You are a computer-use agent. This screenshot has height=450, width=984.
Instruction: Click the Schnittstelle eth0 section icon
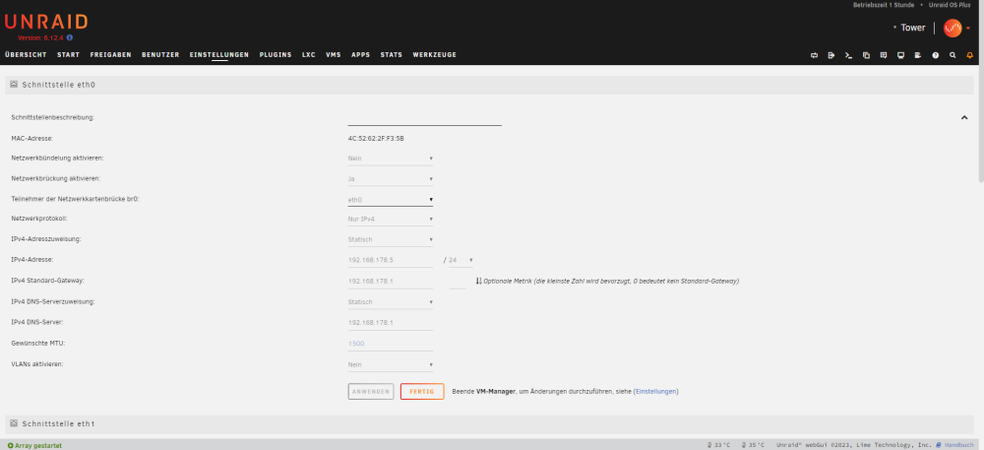pyautogui.click(x=14, y=84)
